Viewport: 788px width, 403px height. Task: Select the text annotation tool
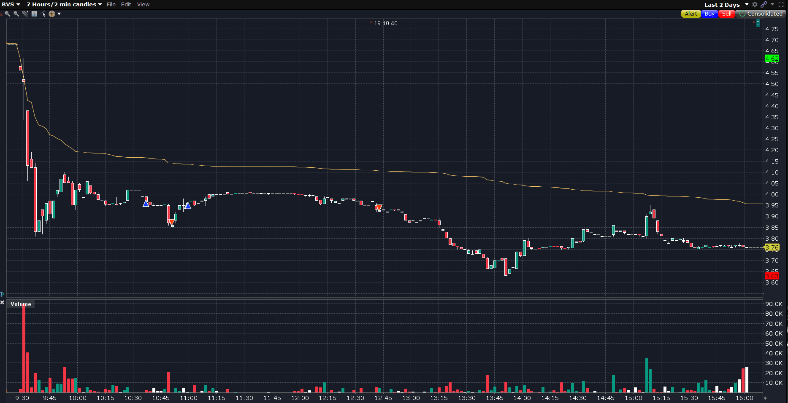tap(34, 14)
